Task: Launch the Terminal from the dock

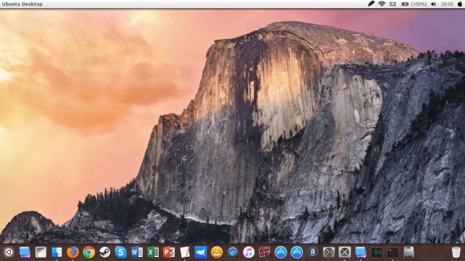Action: tap(393, 252)
